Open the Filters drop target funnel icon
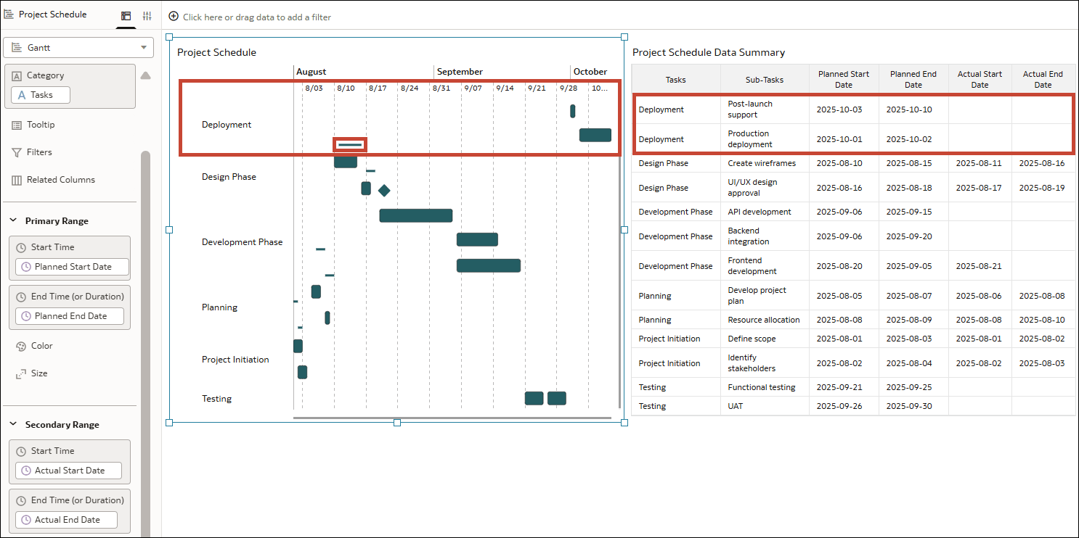The width and height of the screenshot is (1079, 538). pyautogui.click(x=17, y=152)
